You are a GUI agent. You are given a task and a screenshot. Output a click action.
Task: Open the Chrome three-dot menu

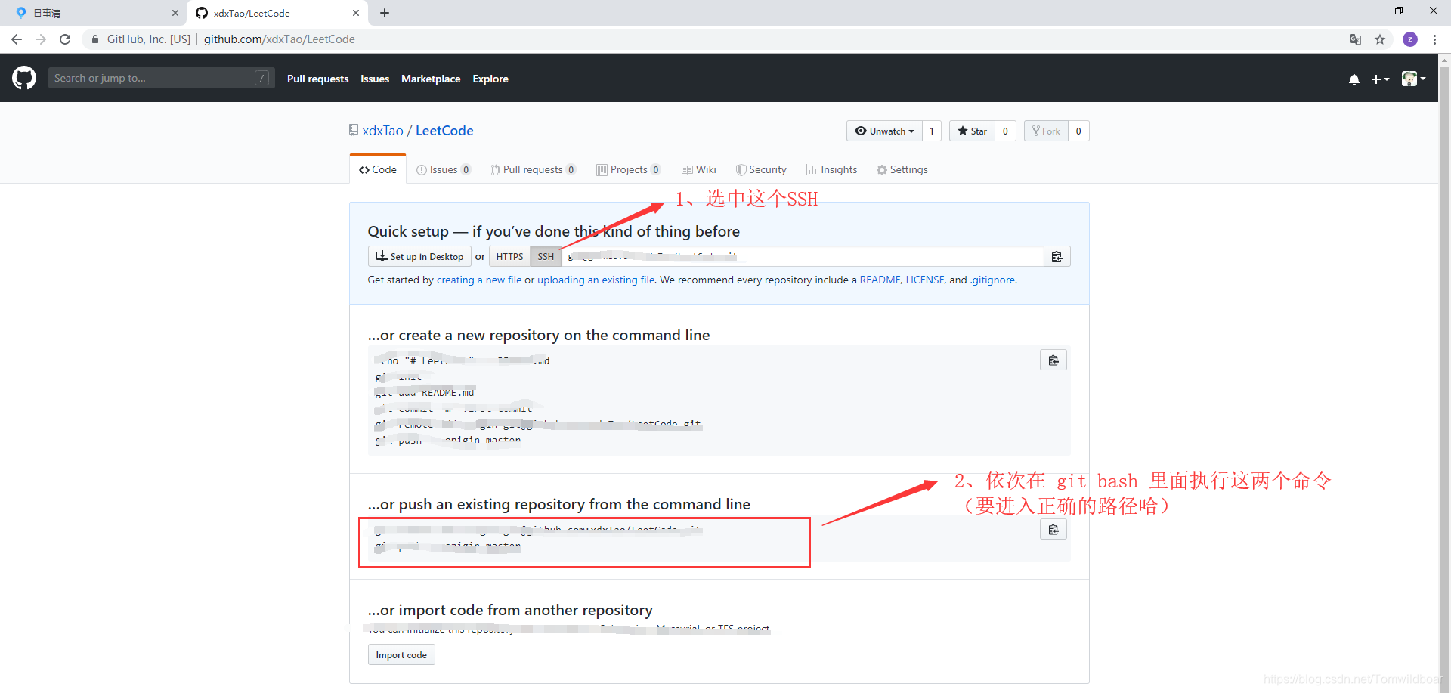click(1434, 39)
